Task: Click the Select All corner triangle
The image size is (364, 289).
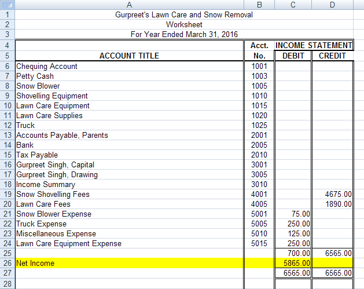Action: (7, 5)
